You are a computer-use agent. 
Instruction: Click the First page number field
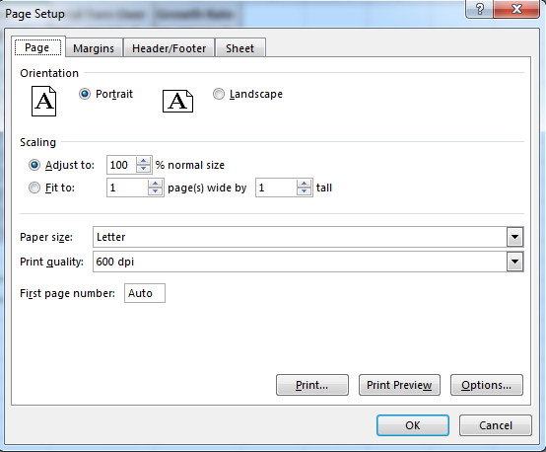[145, 293]
